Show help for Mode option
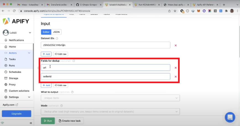This screenshot has width=240, height=126. tap(62, 106)
